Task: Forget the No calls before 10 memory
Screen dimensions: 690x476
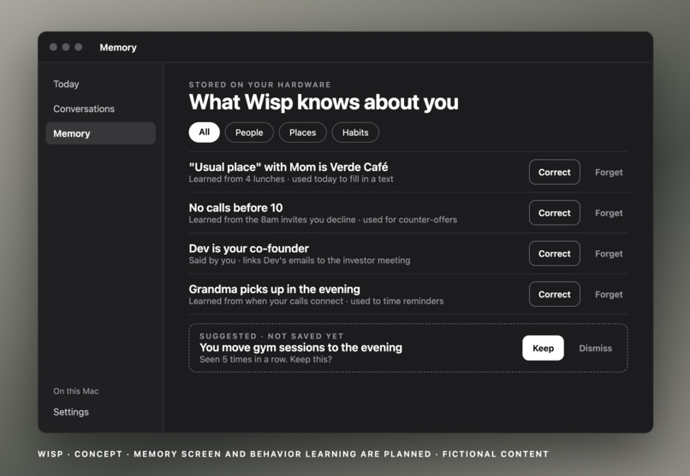Action: click(x=609, y=213)
